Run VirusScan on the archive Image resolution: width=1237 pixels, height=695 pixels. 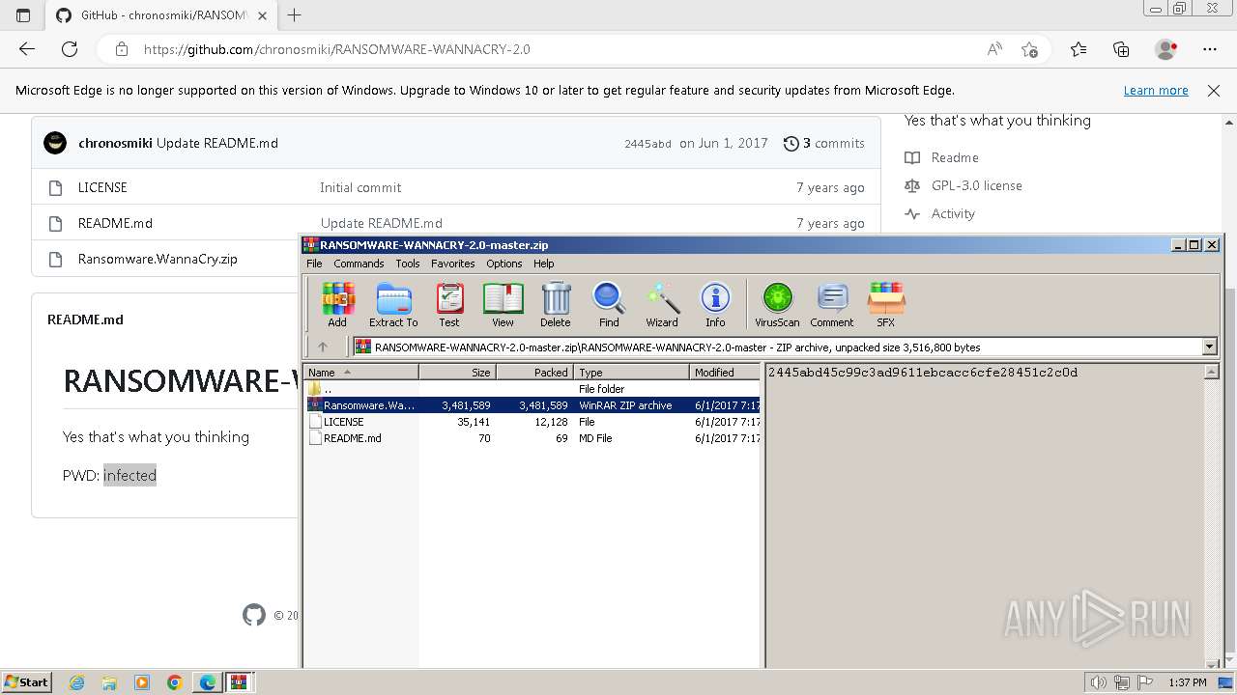[x=777, y=305]
